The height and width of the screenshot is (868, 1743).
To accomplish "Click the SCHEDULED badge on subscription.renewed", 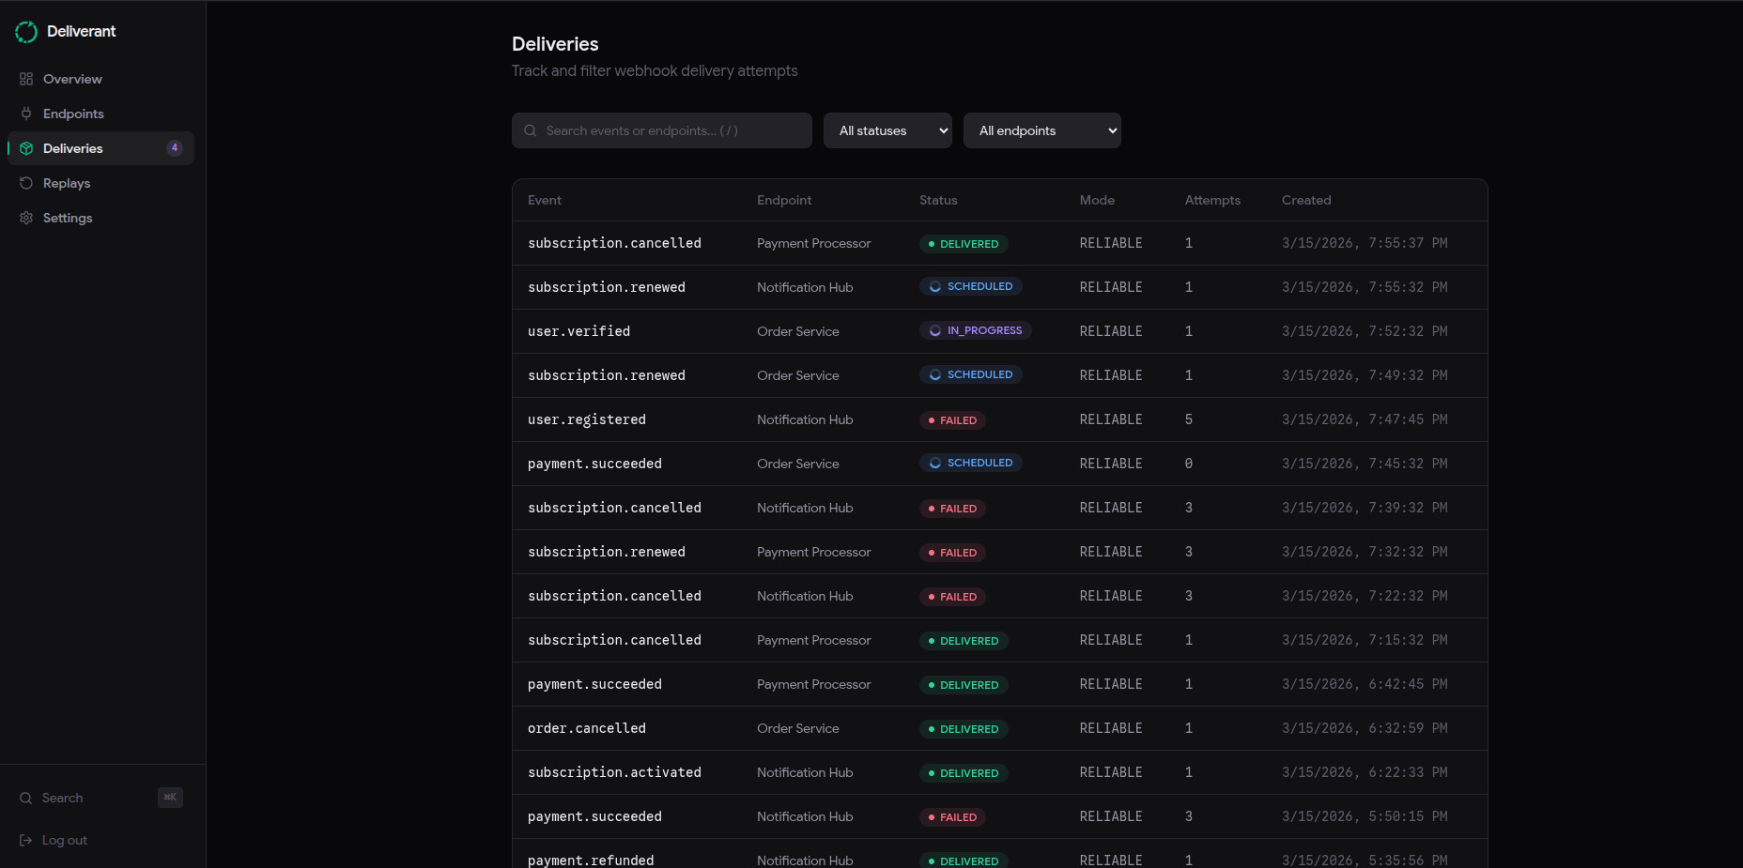I will [x=971, y=286].
